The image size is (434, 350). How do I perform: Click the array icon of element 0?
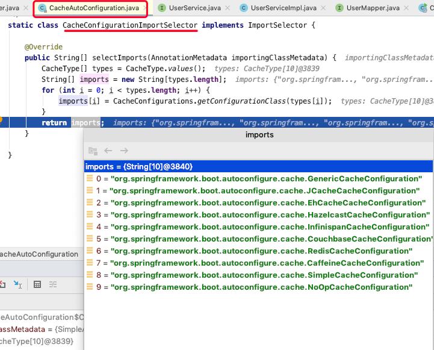pos(89,179)
